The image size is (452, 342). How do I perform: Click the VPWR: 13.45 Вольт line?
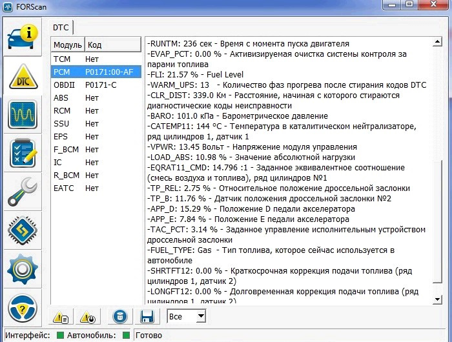pyautogui.click(x=252, y=147)
